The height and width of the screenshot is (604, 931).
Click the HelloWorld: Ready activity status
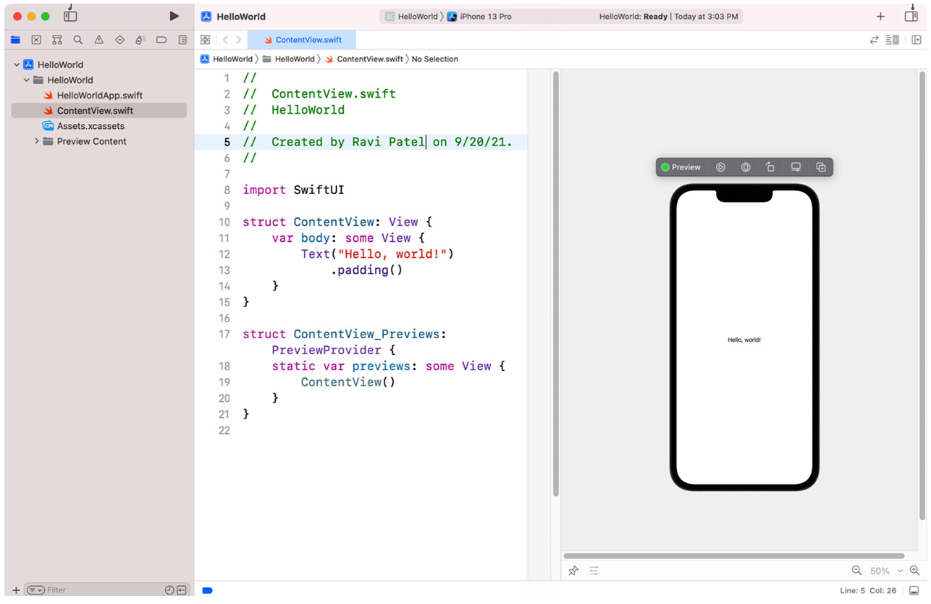(669, 16)
